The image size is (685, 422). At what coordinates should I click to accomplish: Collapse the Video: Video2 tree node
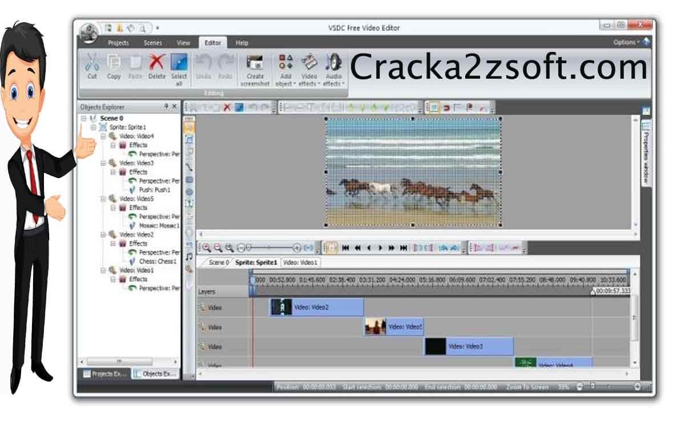pyautogui.click(x=103, y=234)
